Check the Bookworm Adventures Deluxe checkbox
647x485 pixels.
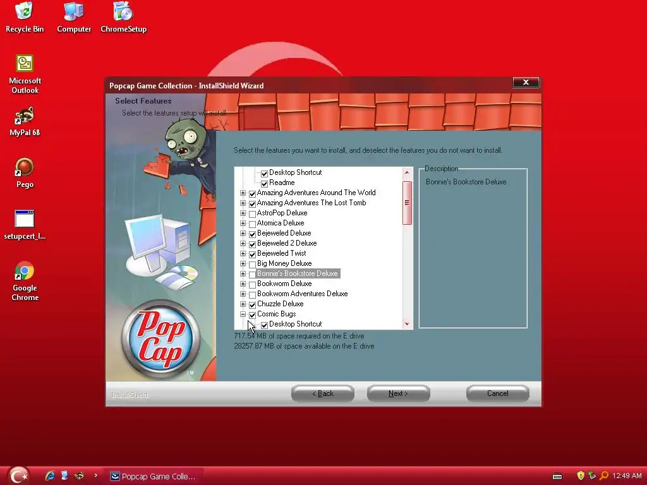pyautogui.click(x=253, y=294)
